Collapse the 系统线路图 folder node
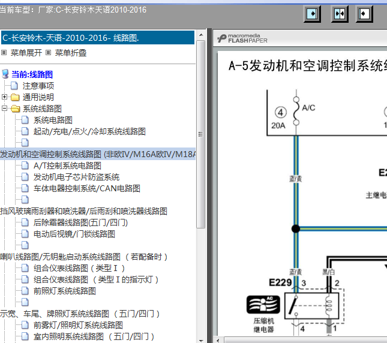Image resolution: width=387 pixels, height=343 pixels. (x=4, y=109)
